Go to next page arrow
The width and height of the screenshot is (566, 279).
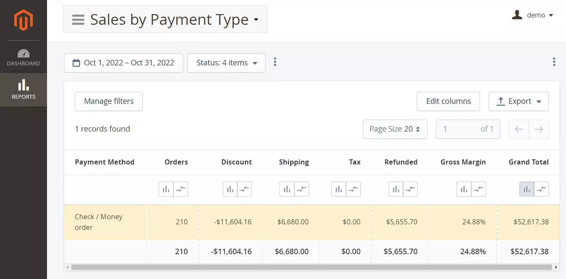pyautogui.click(x=539, y=129)
